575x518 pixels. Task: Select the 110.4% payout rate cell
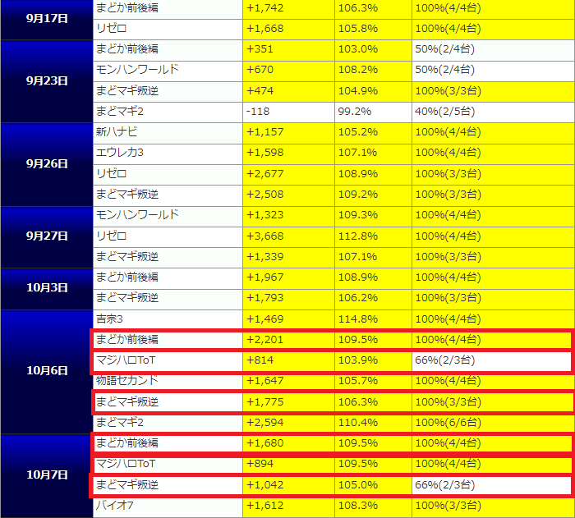point(373,423)
